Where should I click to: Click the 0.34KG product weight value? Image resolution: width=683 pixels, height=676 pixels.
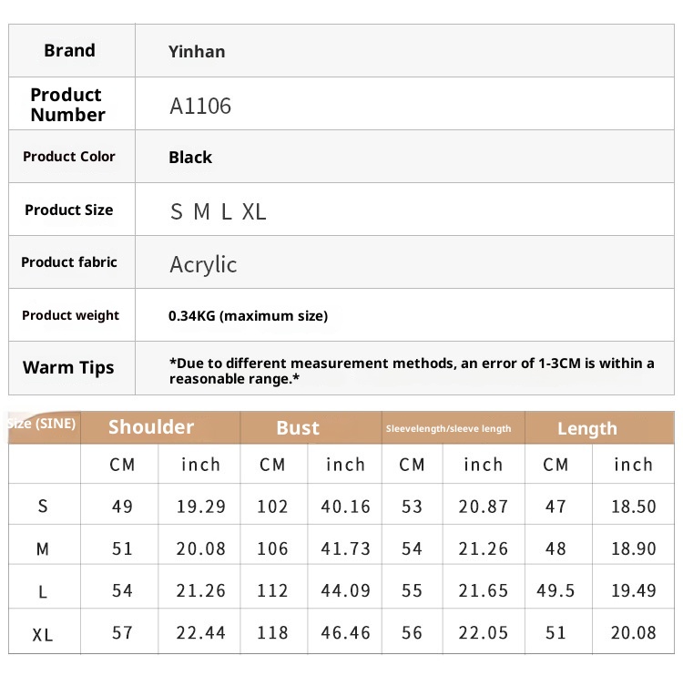248,316
